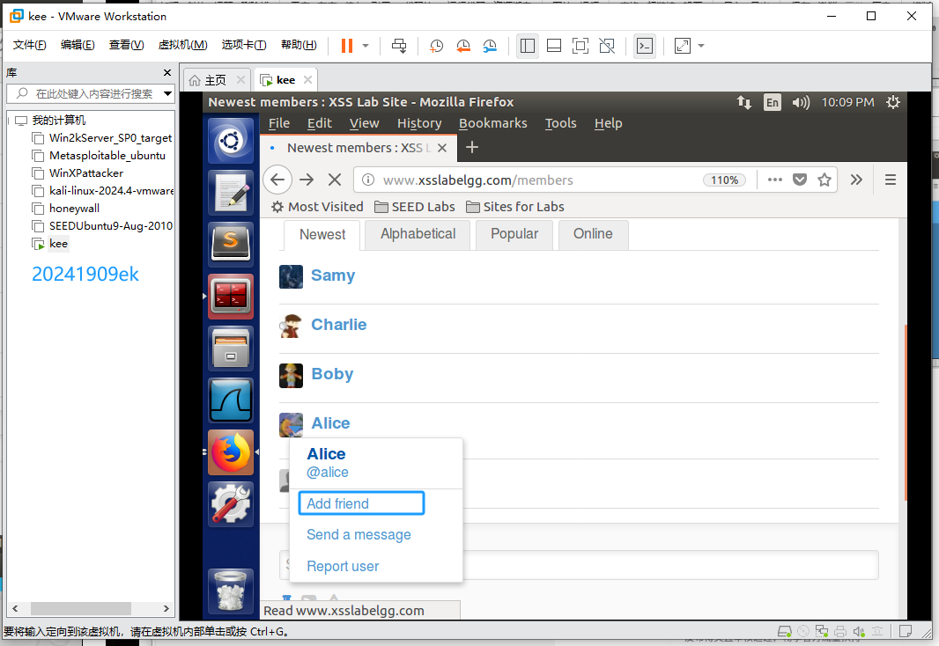Open the 虚拟机(M) menu
This screenshot has width=939, height=646.
tap(182, 45)
